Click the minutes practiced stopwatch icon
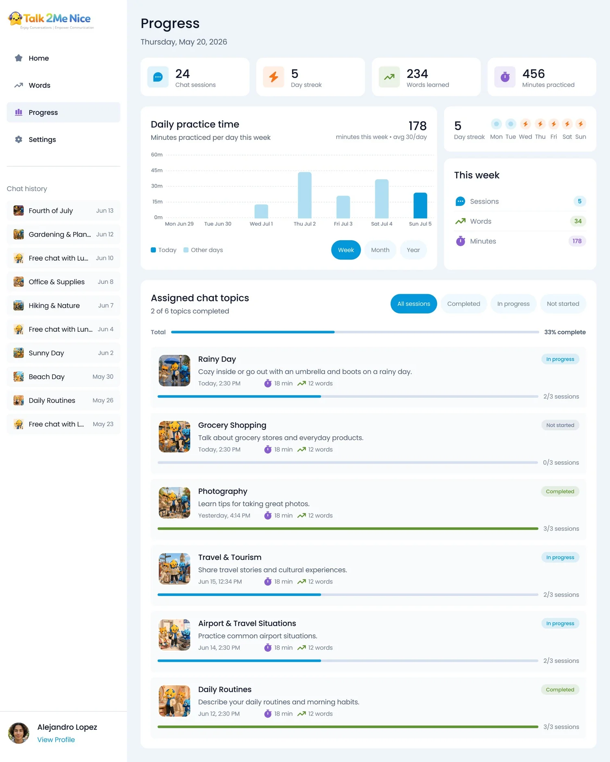 click(505, 77)
